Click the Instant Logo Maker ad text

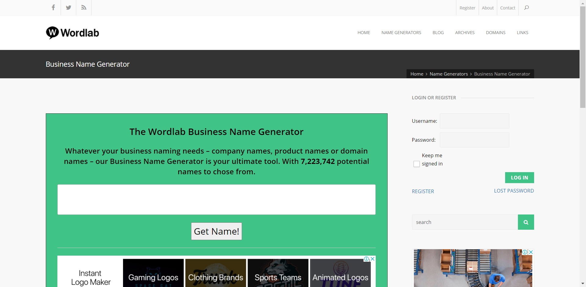click(91, 278)
